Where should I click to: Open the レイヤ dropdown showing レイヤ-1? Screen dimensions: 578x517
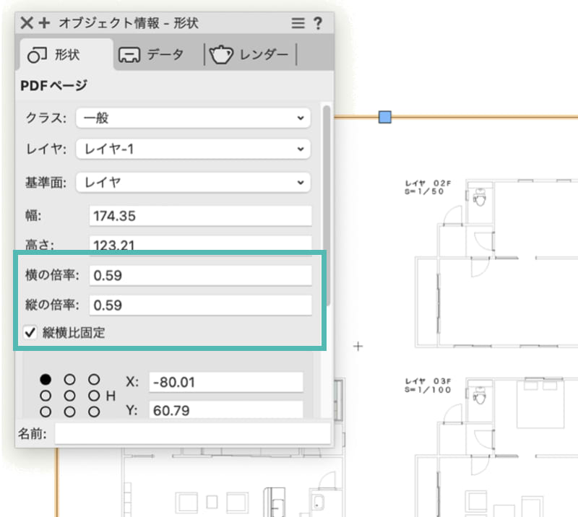pyautogui.click(x=193, y=149)
